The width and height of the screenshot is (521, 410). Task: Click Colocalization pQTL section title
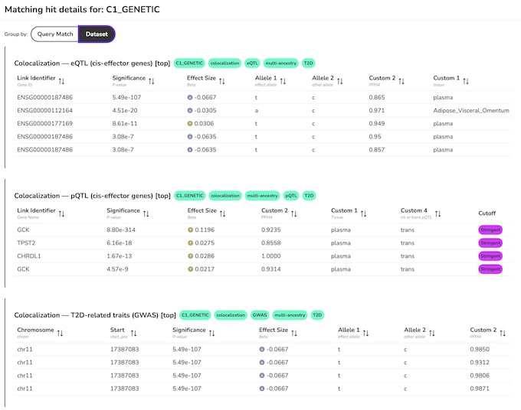coord(92,196)
